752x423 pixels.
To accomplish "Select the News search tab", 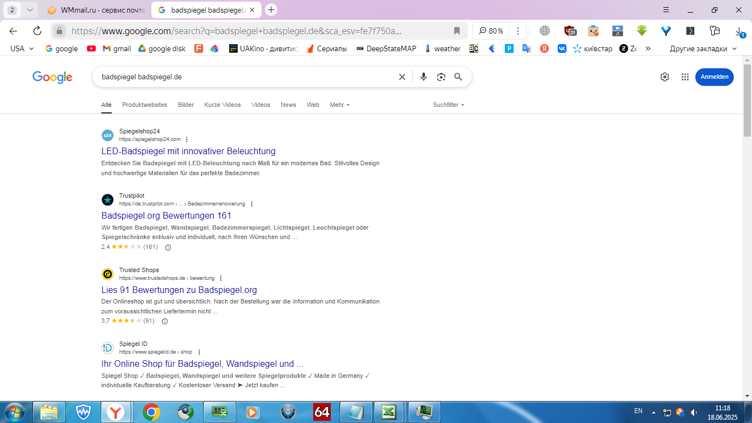I will (x=288, y=105).
